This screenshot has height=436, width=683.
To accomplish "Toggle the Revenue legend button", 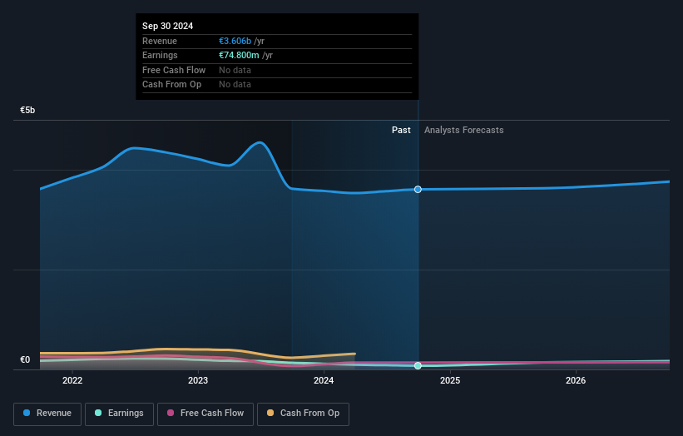I will coord(47,414).
